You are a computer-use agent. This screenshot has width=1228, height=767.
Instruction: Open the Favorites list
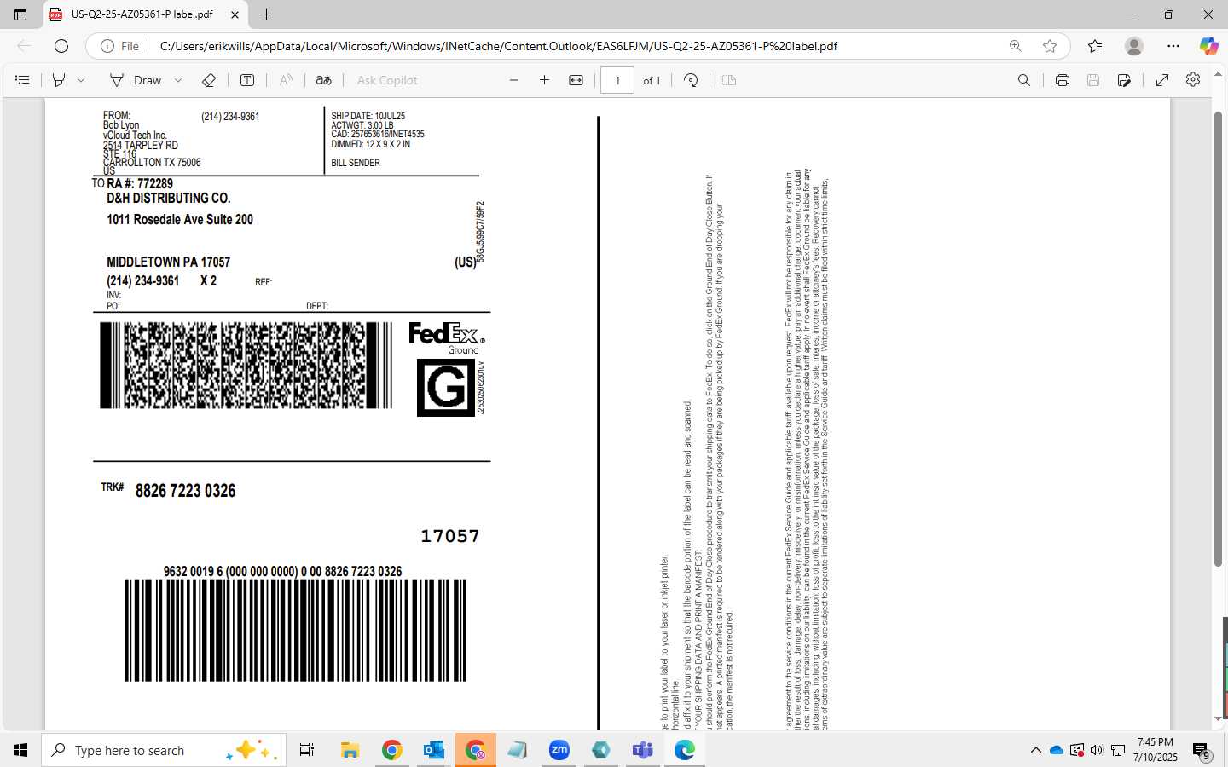click(1095, 46)
